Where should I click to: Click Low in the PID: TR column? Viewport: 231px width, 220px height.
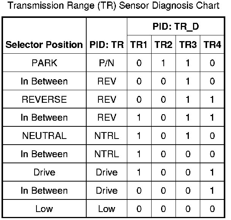tap(107, 209)
